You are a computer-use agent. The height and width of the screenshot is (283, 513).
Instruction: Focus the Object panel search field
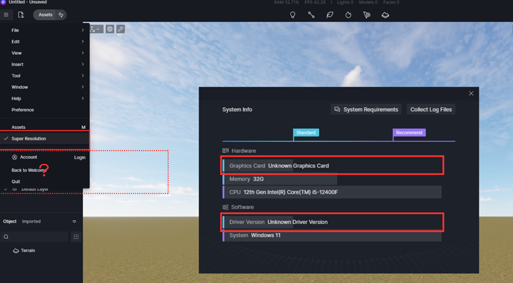pos(34,236)
